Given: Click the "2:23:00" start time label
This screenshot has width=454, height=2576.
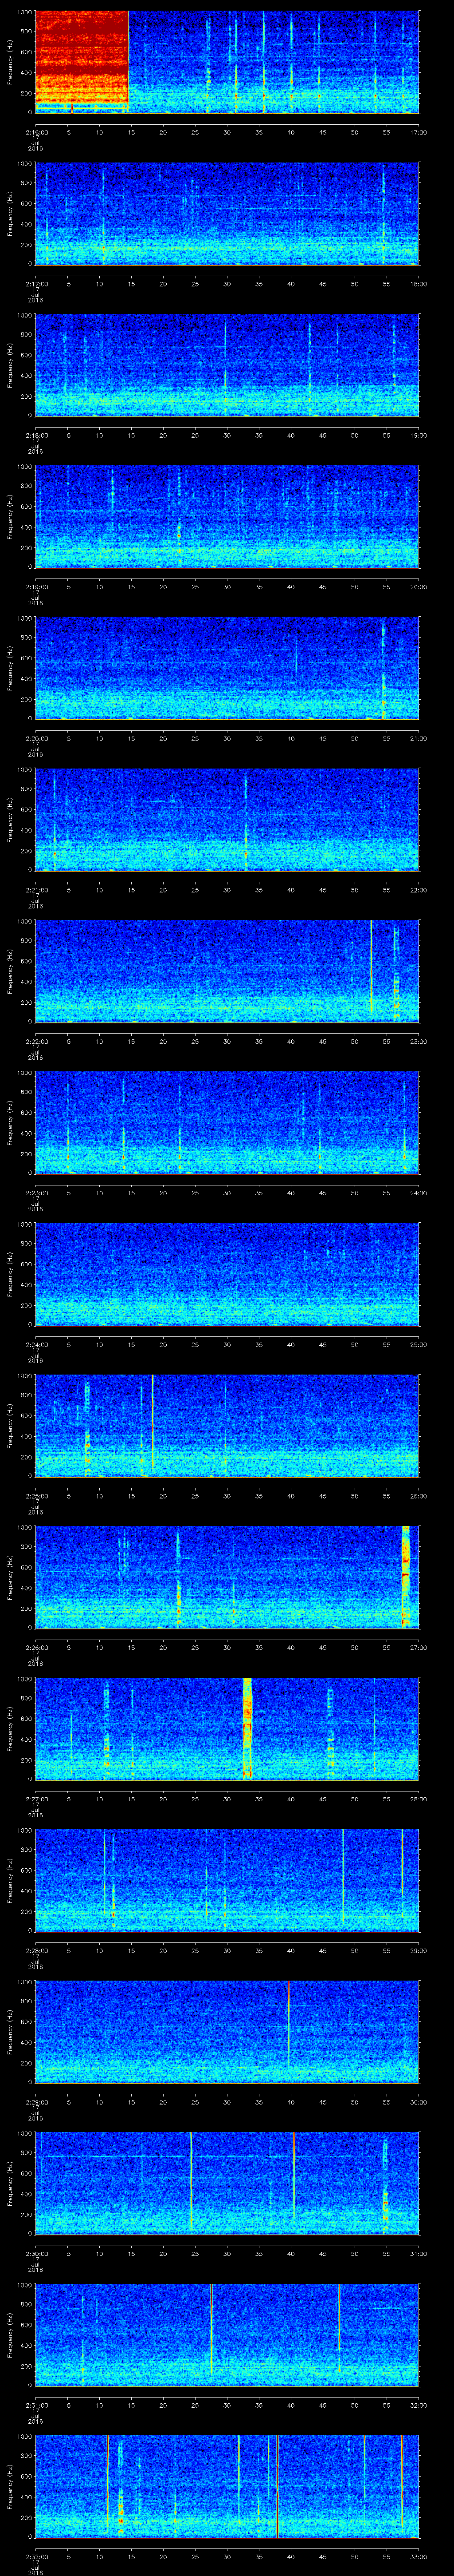Looking at the screenshot, I should pos(36,1193).
